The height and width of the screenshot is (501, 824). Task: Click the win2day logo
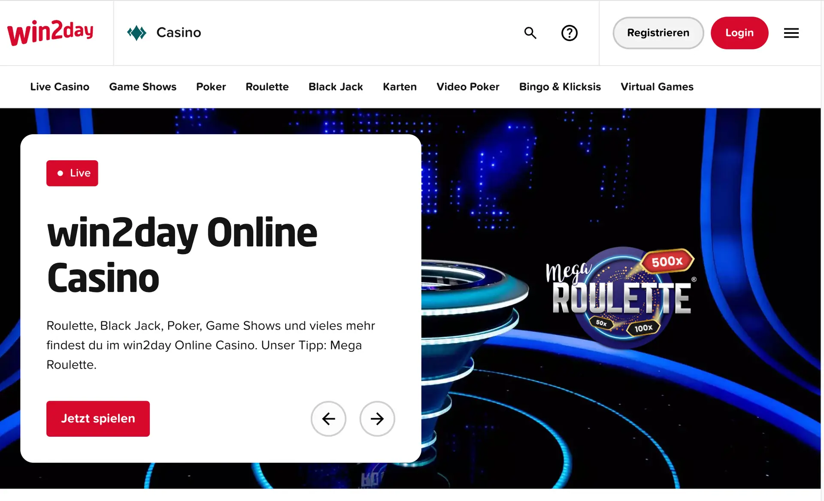[x=51, y=33]
